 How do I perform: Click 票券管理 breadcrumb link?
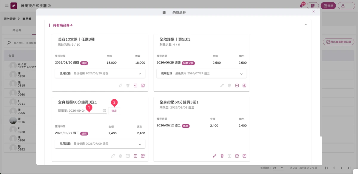click(10, 19)
